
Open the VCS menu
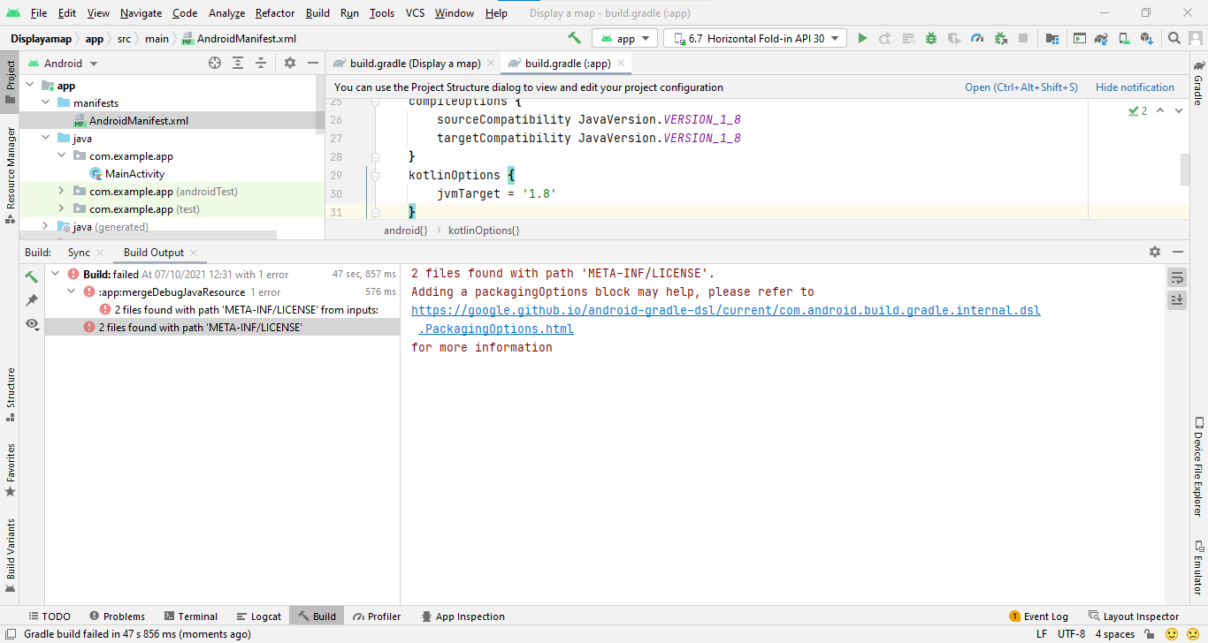[x=415, y=13]
